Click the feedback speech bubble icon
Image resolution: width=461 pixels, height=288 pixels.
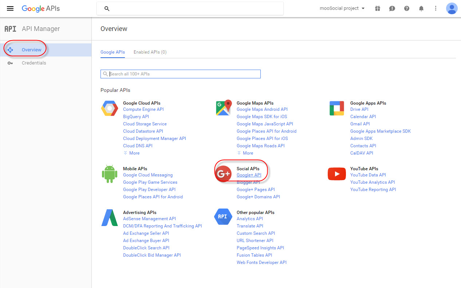[392, 8]
